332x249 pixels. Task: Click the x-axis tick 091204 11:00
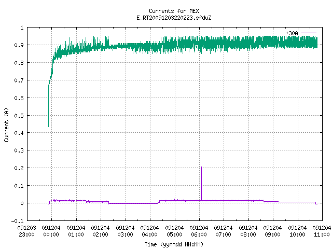[x=322, y=231]
